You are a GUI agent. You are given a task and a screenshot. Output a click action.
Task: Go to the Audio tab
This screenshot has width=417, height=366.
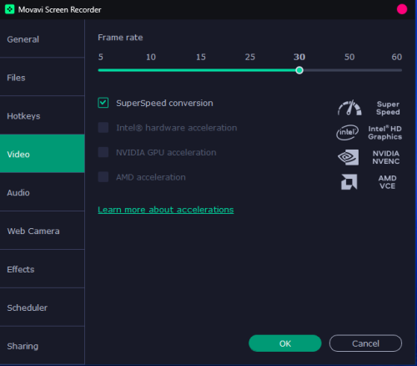pyautogui.click(x=43, y=192)
